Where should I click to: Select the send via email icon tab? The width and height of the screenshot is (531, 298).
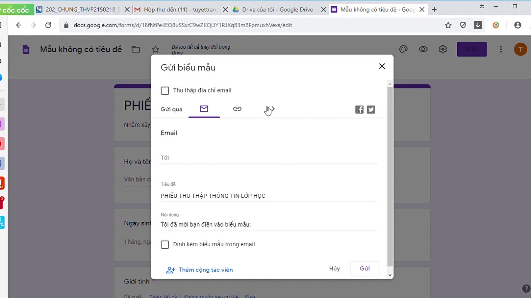(204, 109)
